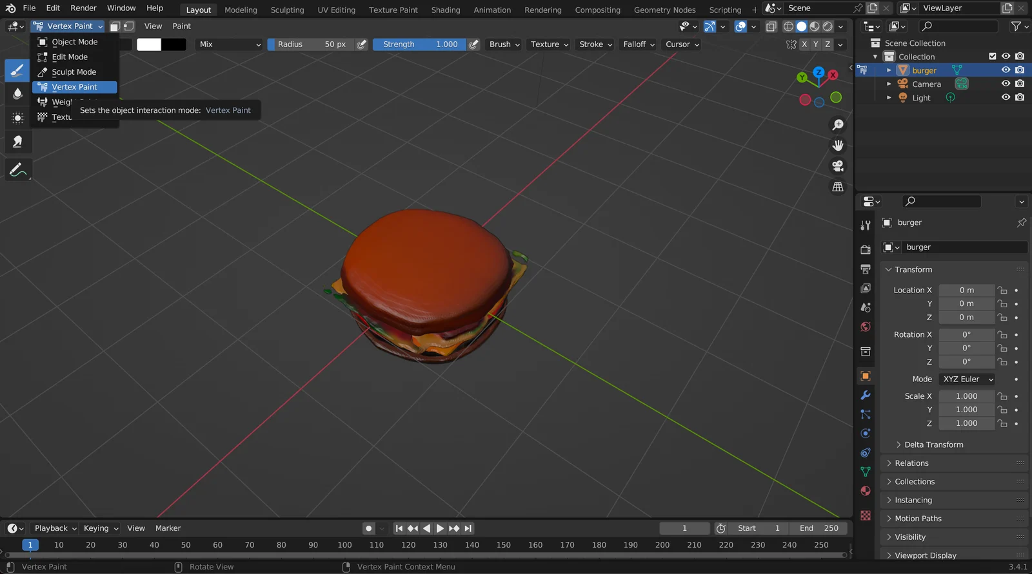Open the Tool properties tab
Screen dimensions: 1032x574
coord(866,225)
